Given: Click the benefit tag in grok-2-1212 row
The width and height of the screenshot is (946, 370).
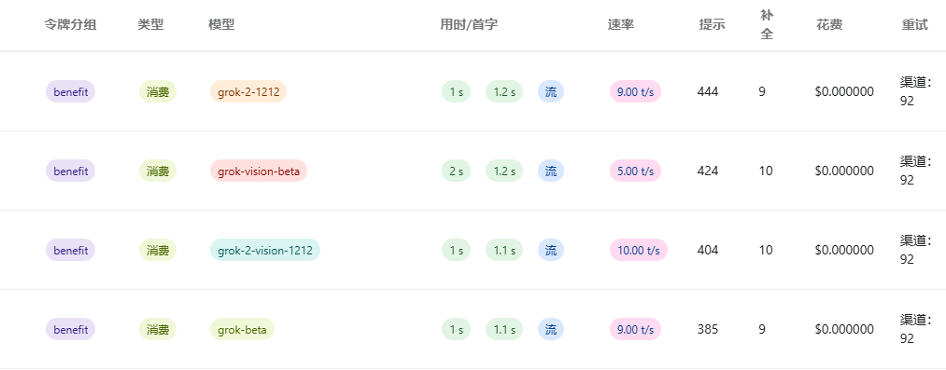Looking at the screenshot, I should coord(71,91).
